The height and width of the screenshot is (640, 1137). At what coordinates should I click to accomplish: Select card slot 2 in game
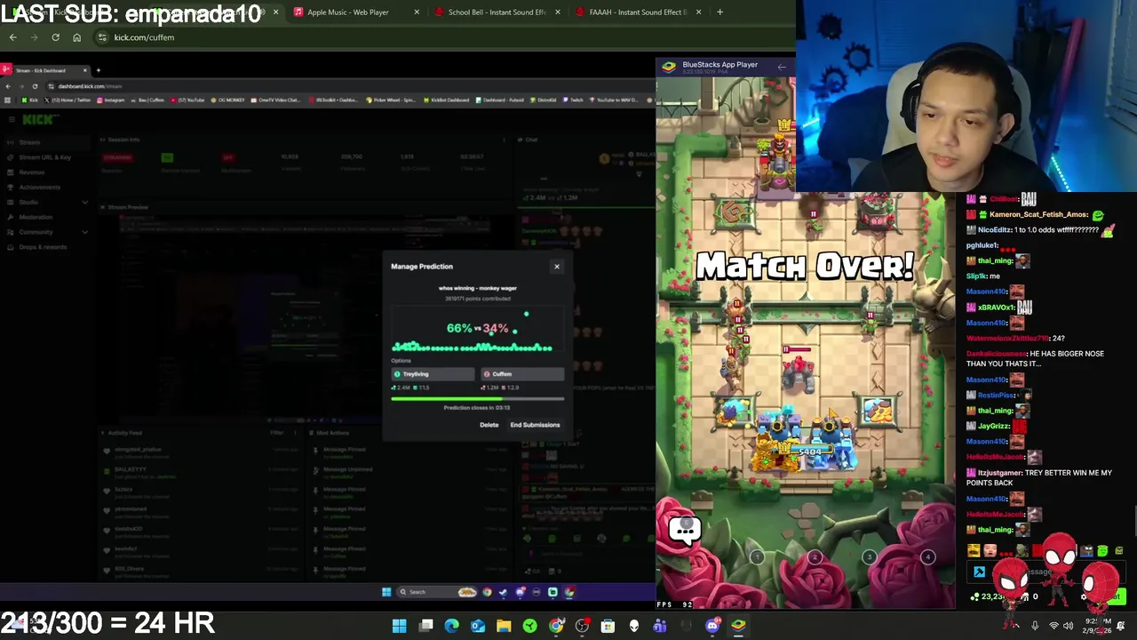814,557
